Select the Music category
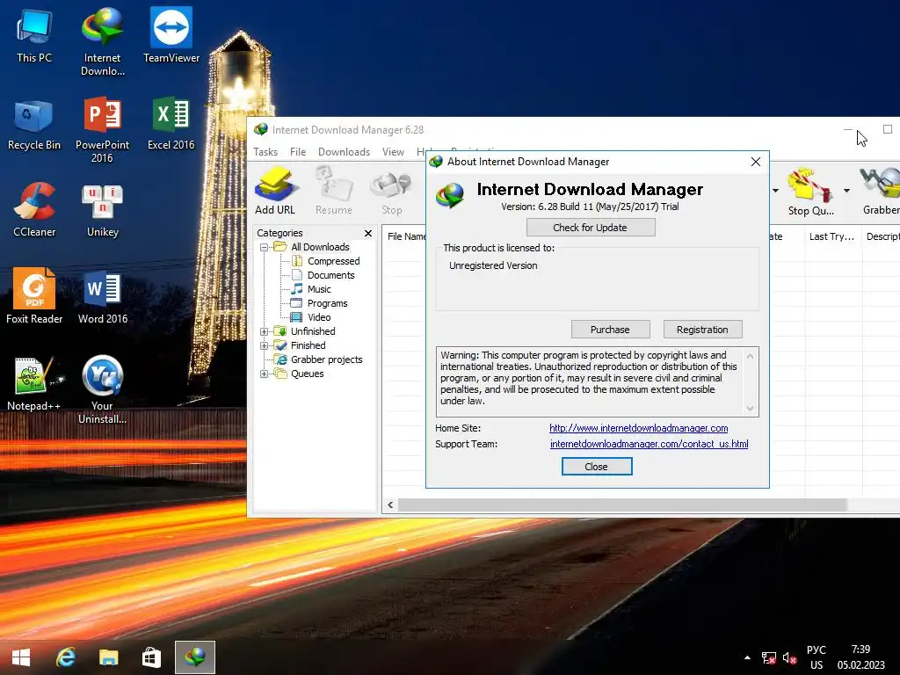The width and height of the screenshot is (900, 675). click(x=319, y=289)
